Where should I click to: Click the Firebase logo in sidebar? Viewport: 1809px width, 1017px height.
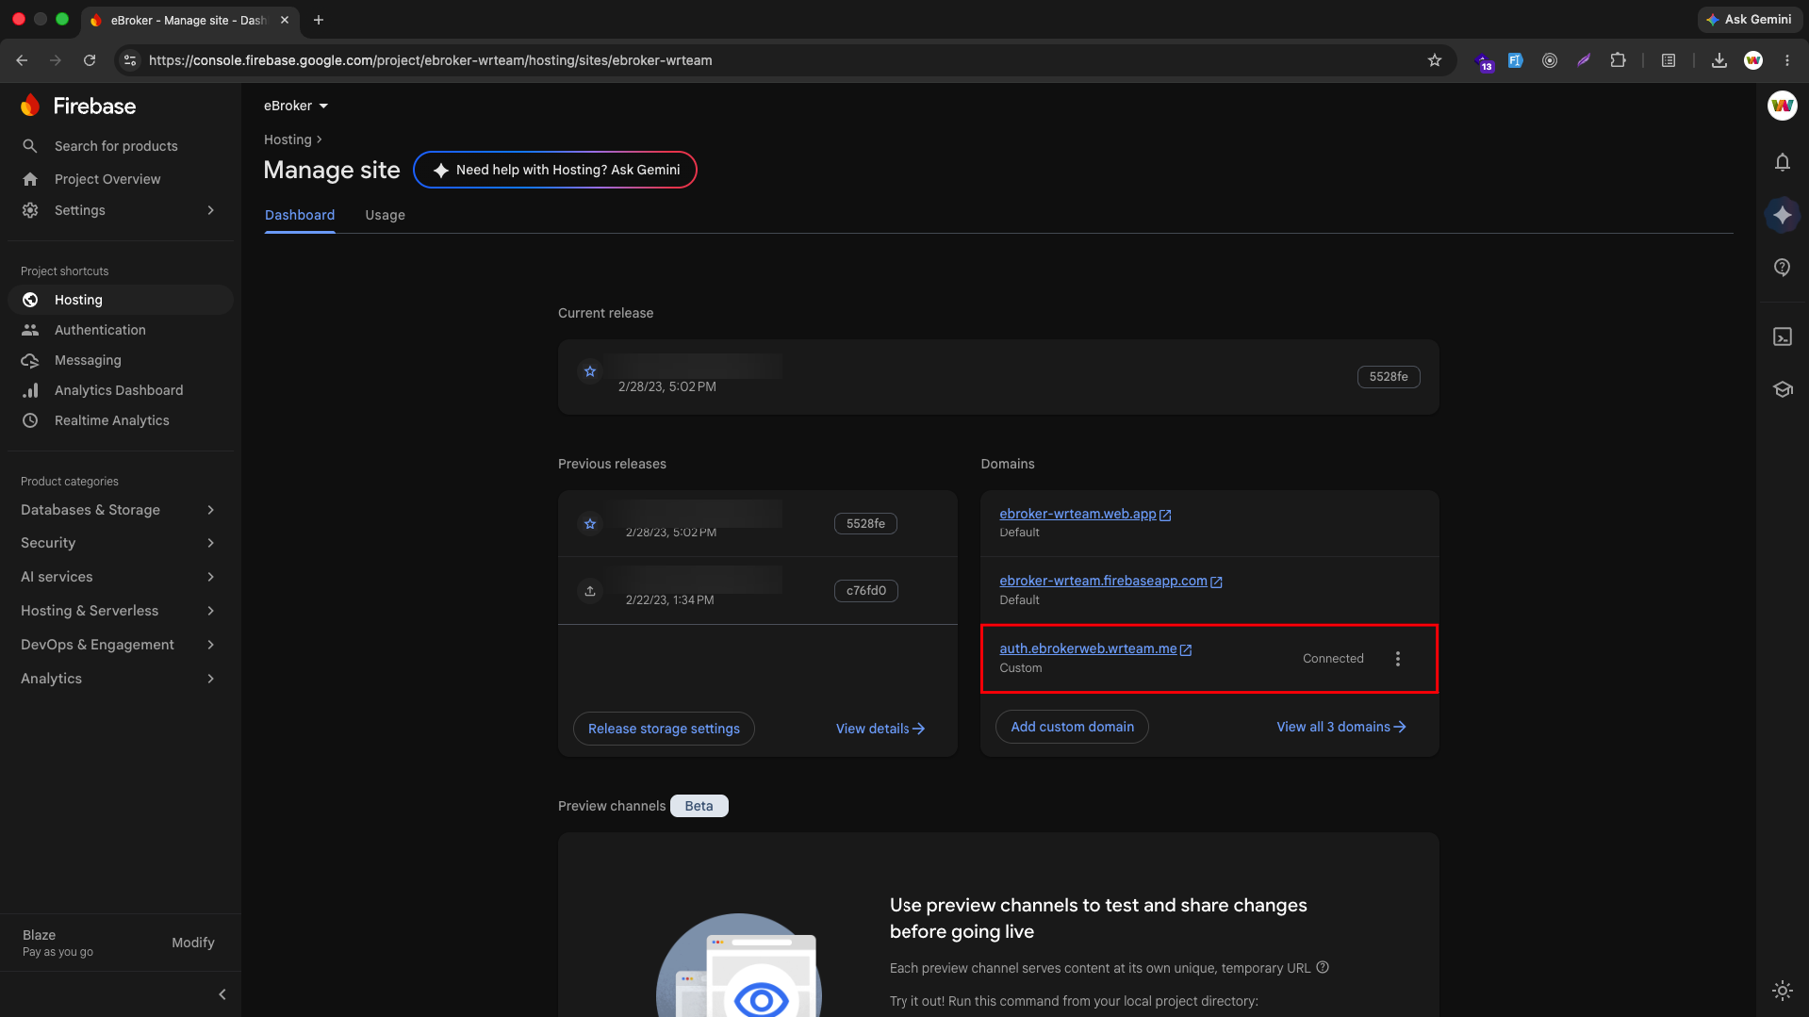(78, 106)
